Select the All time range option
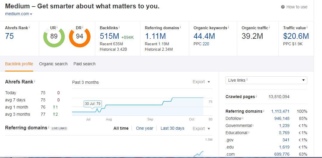The image size is (322, 158). point(121,128)
